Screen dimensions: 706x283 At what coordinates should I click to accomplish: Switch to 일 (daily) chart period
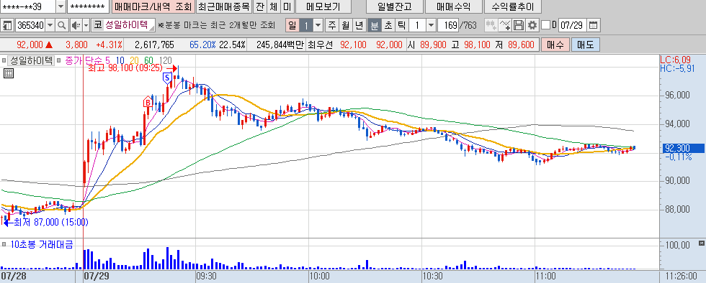pyautogui.click(x=292, y=25)
